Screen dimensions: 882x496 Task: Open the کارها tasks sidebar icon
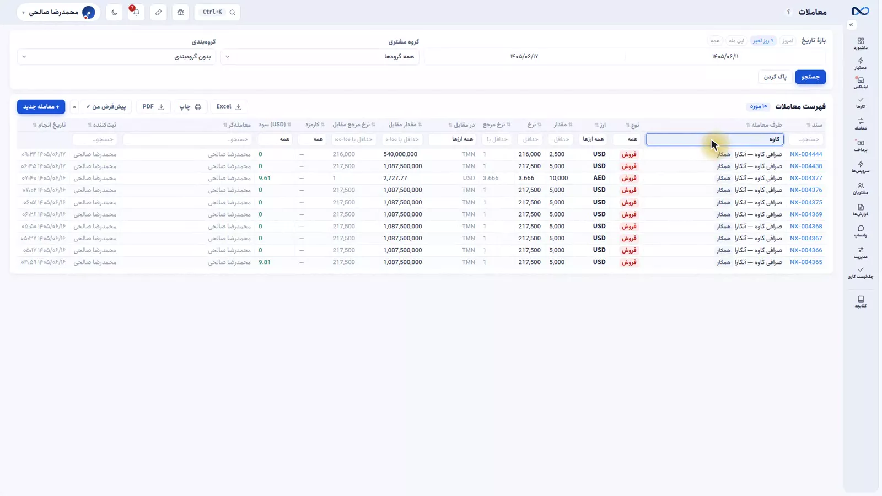point(861,103)
